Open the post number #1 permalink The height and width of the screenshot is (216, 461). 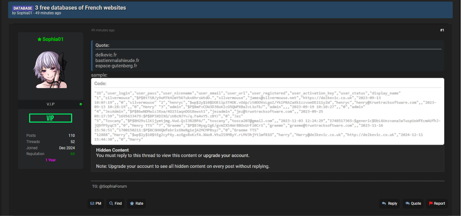(442, 30)
